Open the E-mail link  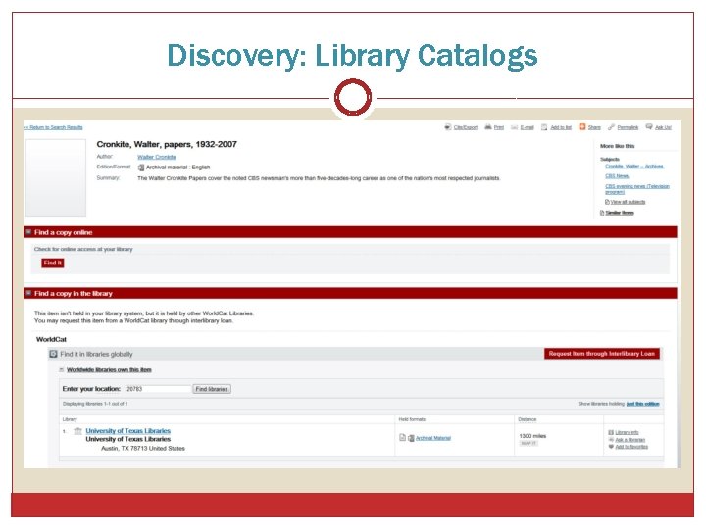click(527, 127)
